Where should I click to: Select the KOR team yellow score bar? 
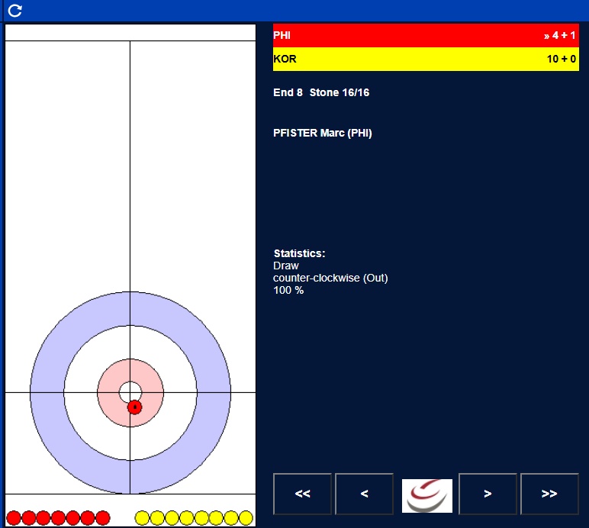coord(426,60)
